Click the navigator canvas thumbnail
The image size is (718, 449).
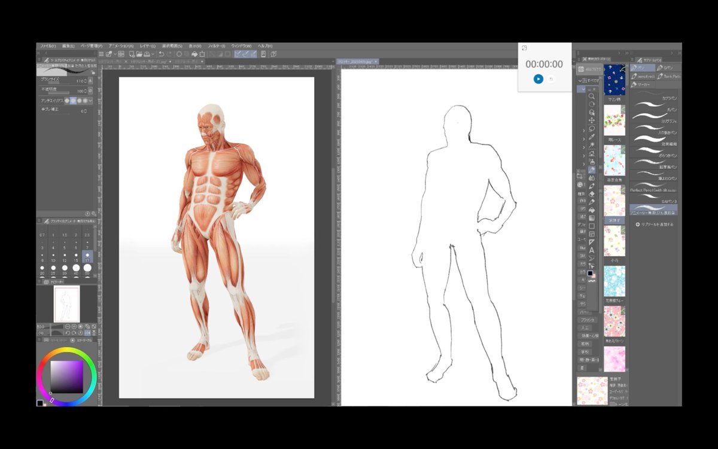pyautogui.click(x=66, y=304)
